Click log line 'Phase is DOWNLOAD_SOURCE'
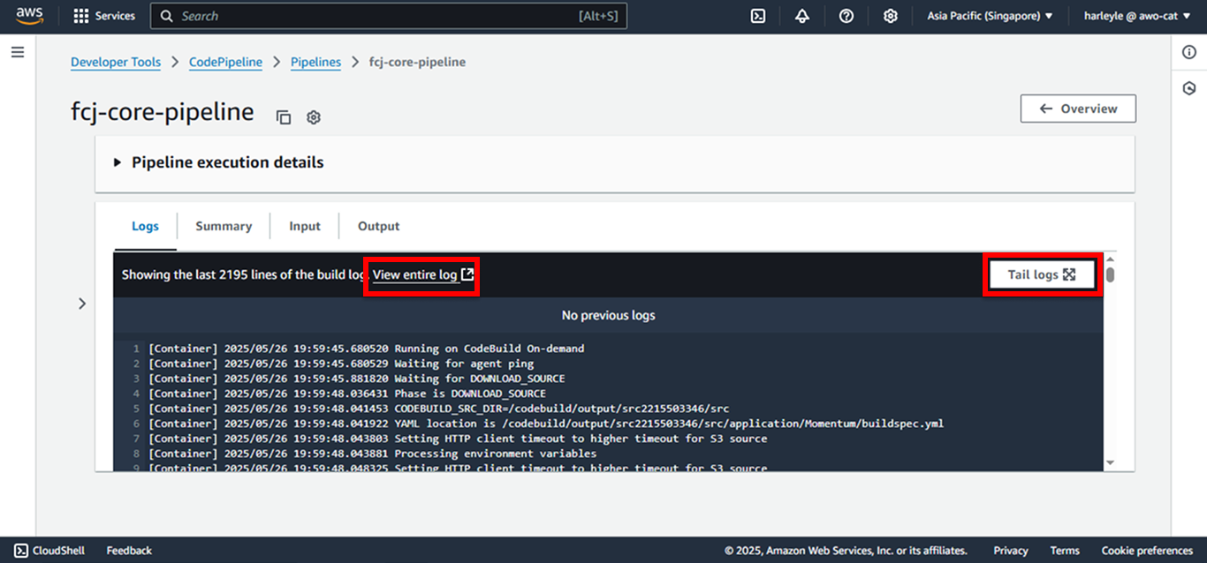 tap(347, 394)
